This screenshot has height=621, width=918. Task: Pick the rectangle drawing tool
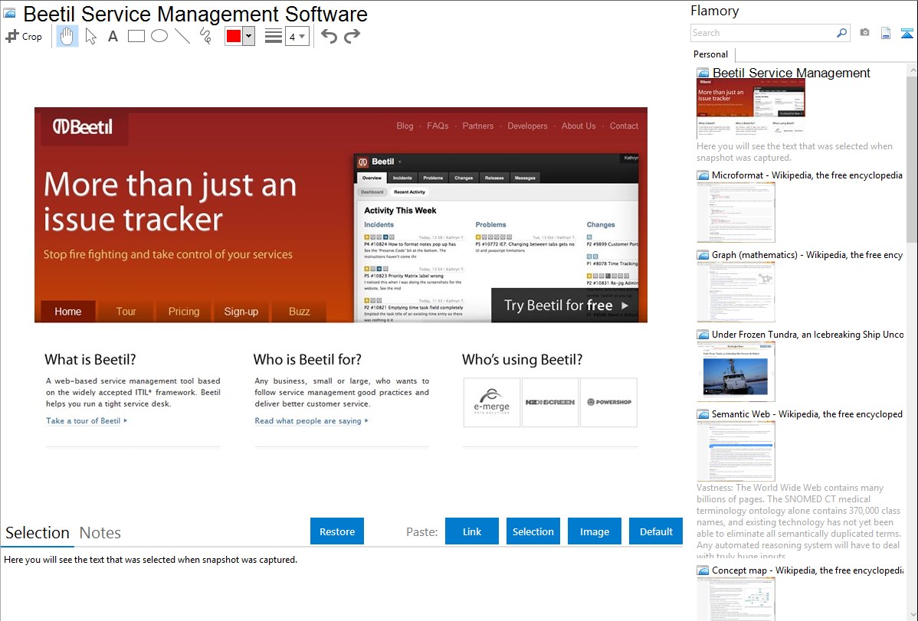pos(136,36)
